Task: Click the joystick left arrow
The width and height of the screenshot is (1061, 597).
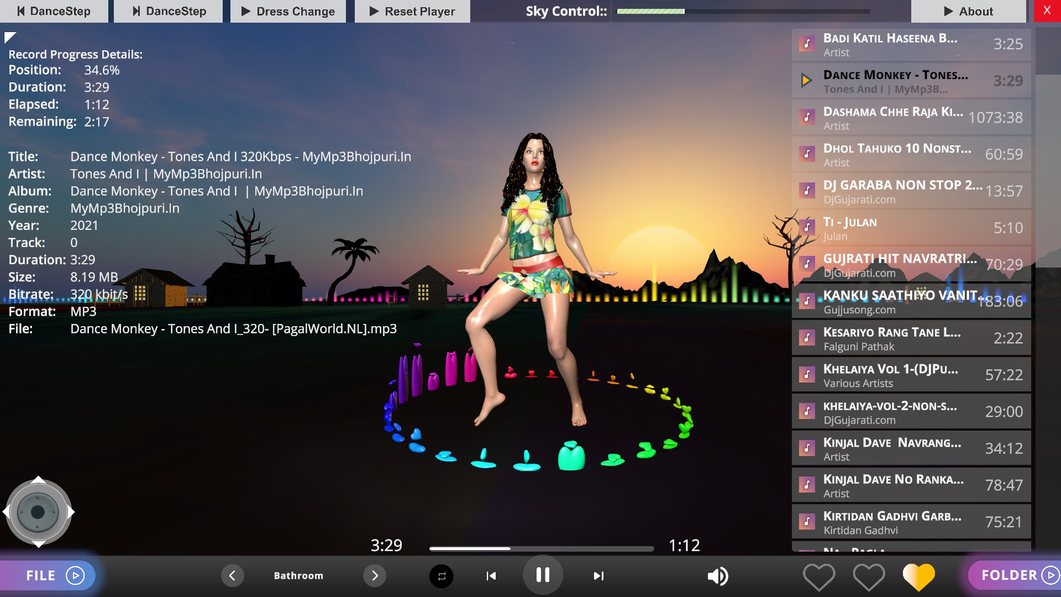Action: pos(6,512)
